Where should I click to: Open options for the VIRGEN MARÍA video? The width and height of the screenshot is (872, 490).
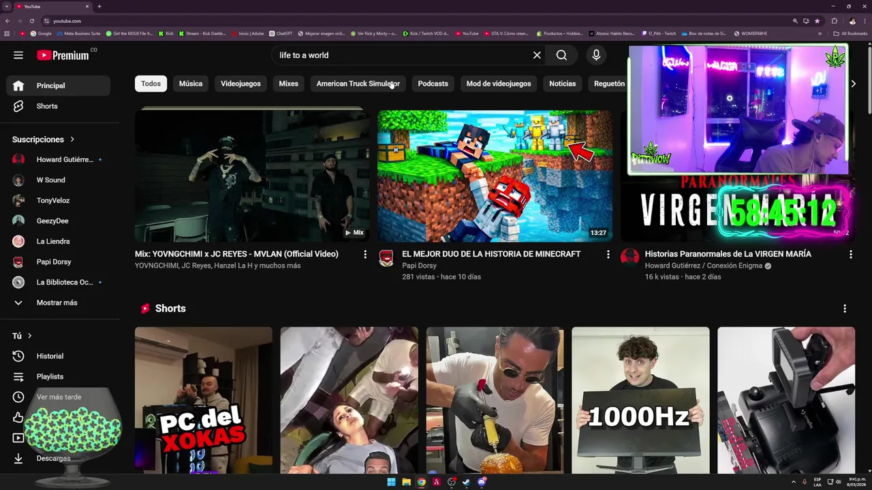pos(850,255)
